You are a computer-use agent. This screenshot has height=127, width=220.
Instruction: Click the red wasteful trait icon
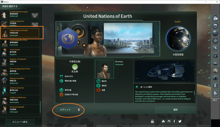click(x=98, y=90)
